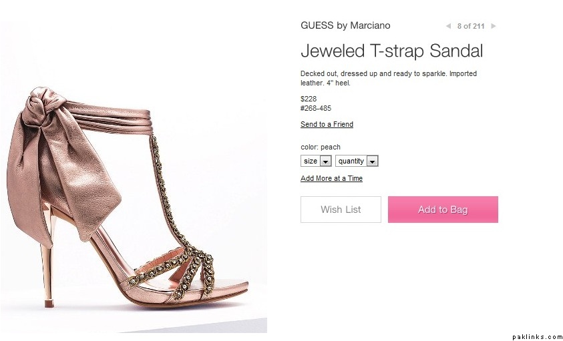The image size is (563, 341).
Task: Click the arrow button on size selector
Action: click(325, 161)
